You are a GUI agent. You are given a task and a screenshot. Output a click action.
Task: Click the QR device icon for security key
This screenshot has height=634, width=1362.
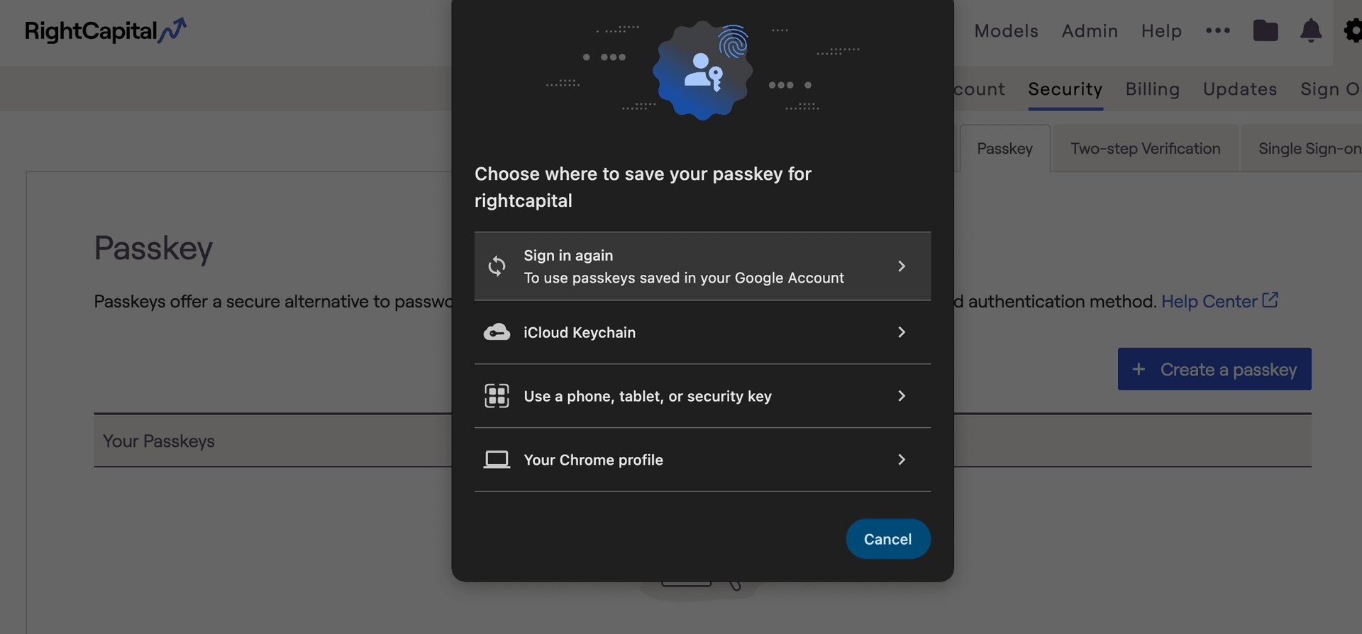[497, 396]
